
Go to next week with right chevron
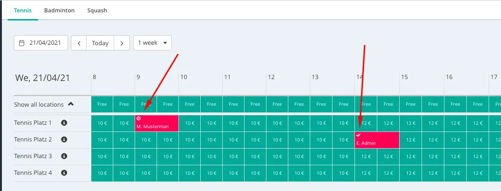pyautogui.click(x=122, y=43)
